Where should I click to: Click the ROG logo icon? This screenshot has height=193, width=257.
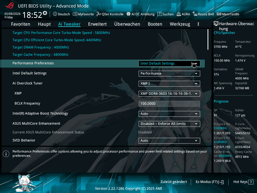coord(10,6)
